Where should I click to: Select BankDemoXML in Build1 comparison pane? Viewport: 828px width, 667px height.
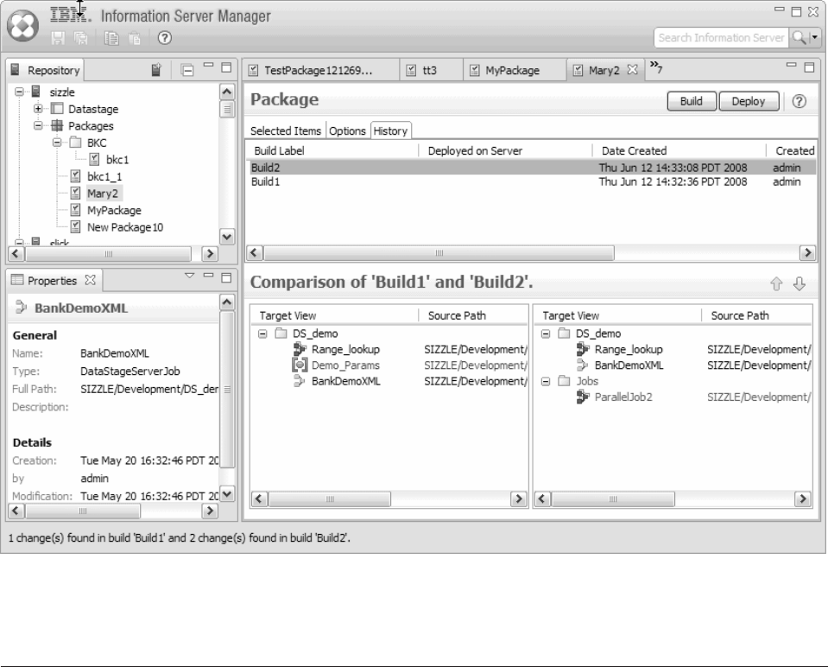[346, 381]
